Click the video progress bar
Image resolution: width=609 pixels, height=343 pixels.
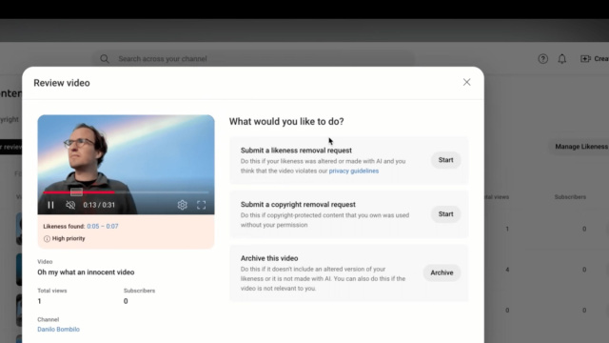click(x=126, y=192)
